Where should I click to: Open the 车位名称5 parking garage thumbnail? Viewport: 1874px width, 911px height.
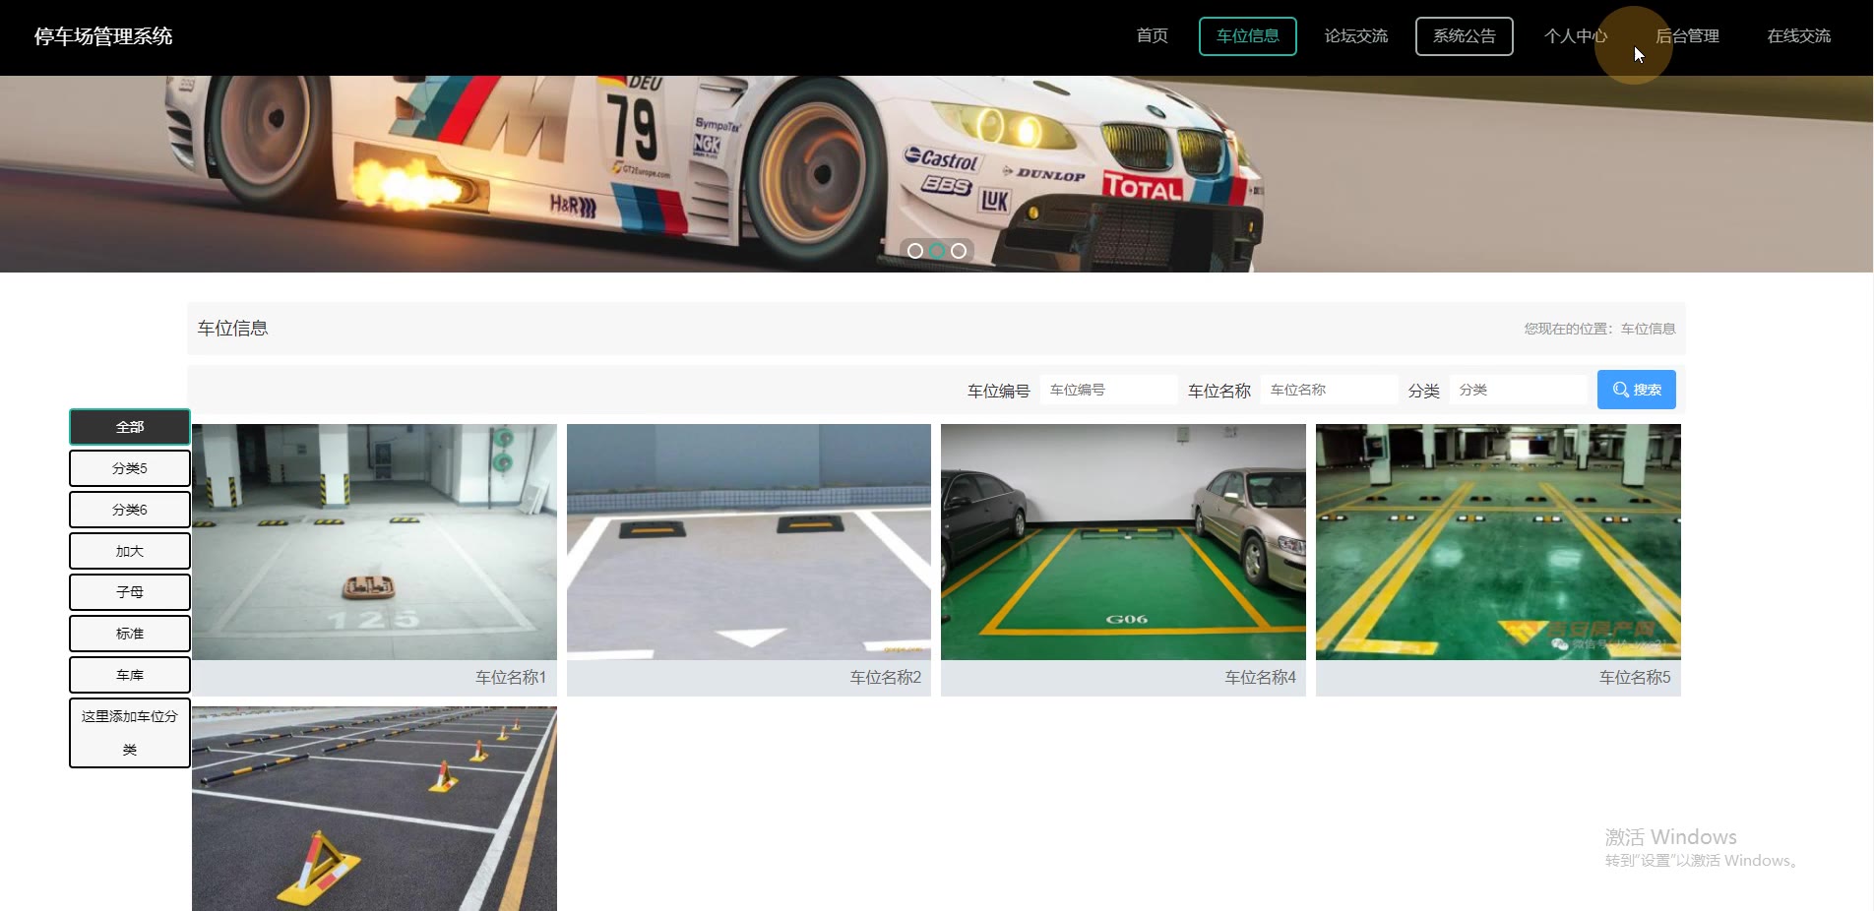(1498, 542)
